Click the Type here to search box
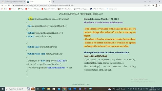Viewport: 162px width, 91px height. (x=20, y=89)
